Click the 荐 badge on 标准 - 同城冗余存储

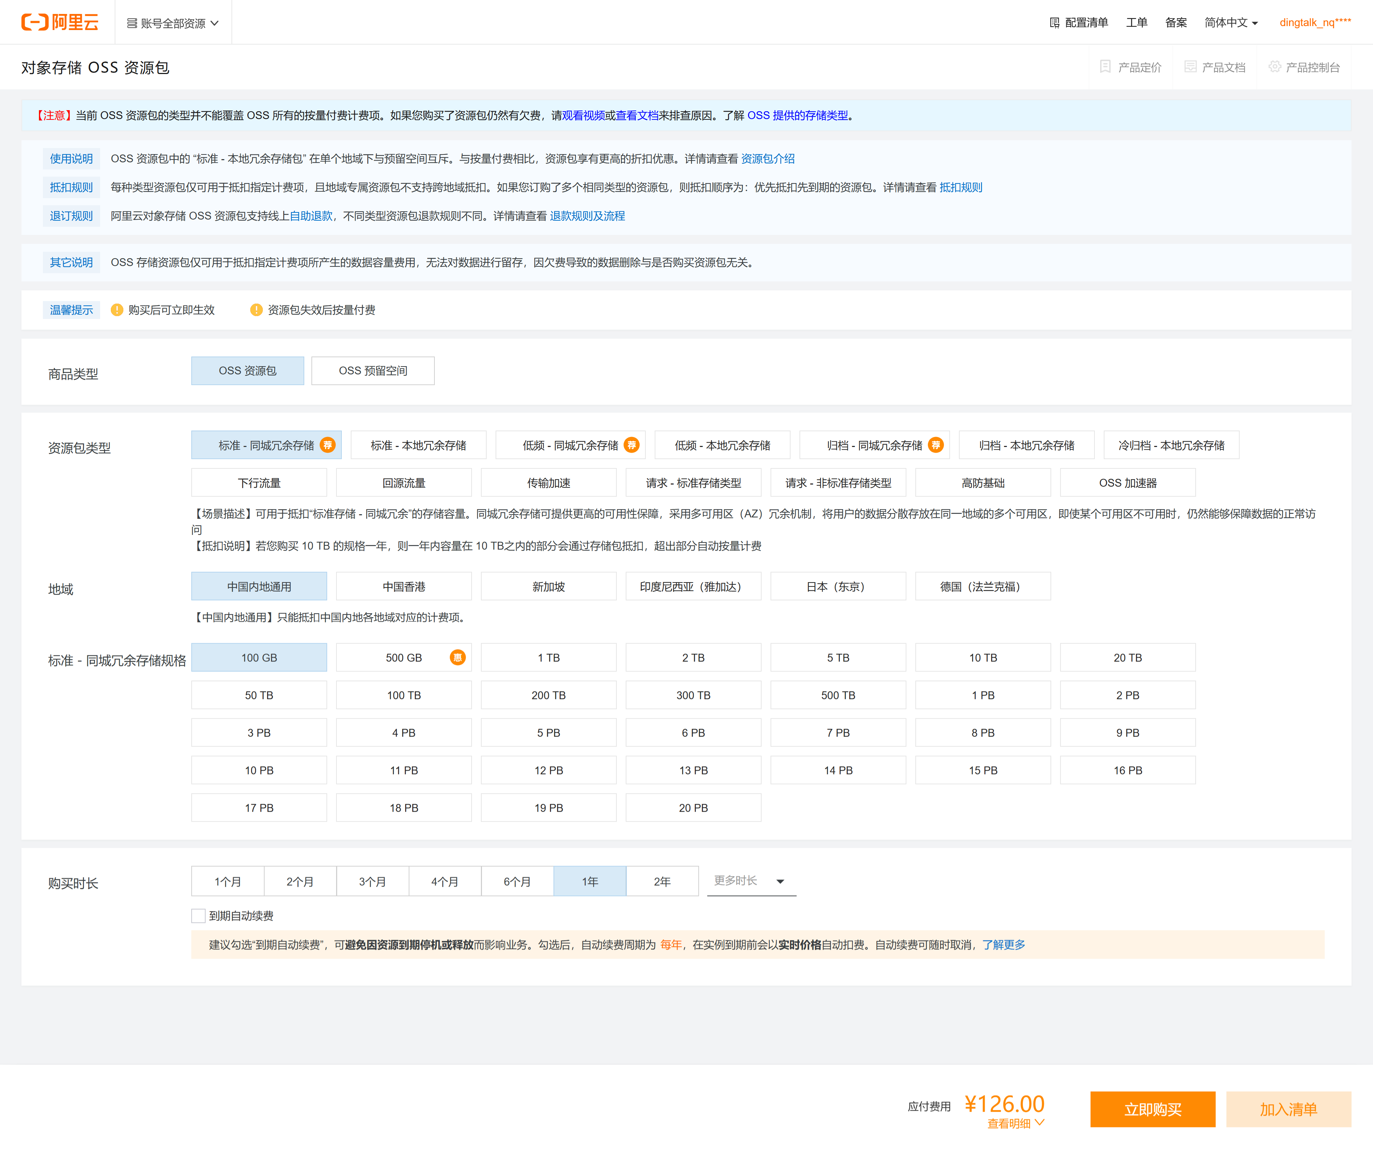328,445
